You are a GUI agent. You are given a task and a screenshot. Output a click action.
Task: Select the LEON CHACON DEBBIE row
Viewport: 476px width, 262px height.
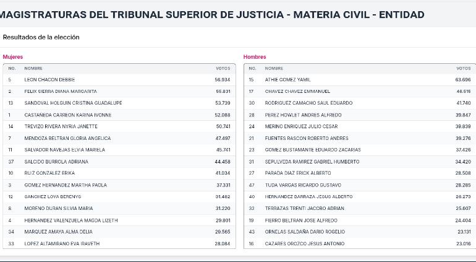(x=119, y=80)
